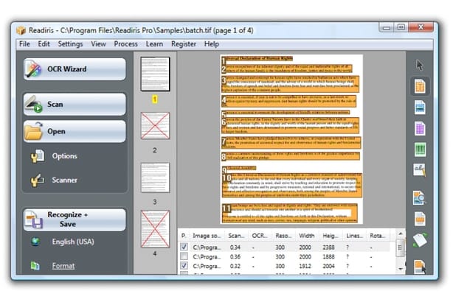Select page 1 thumbnail
This screenshot has height=302, width=453.
pos(155,74)
